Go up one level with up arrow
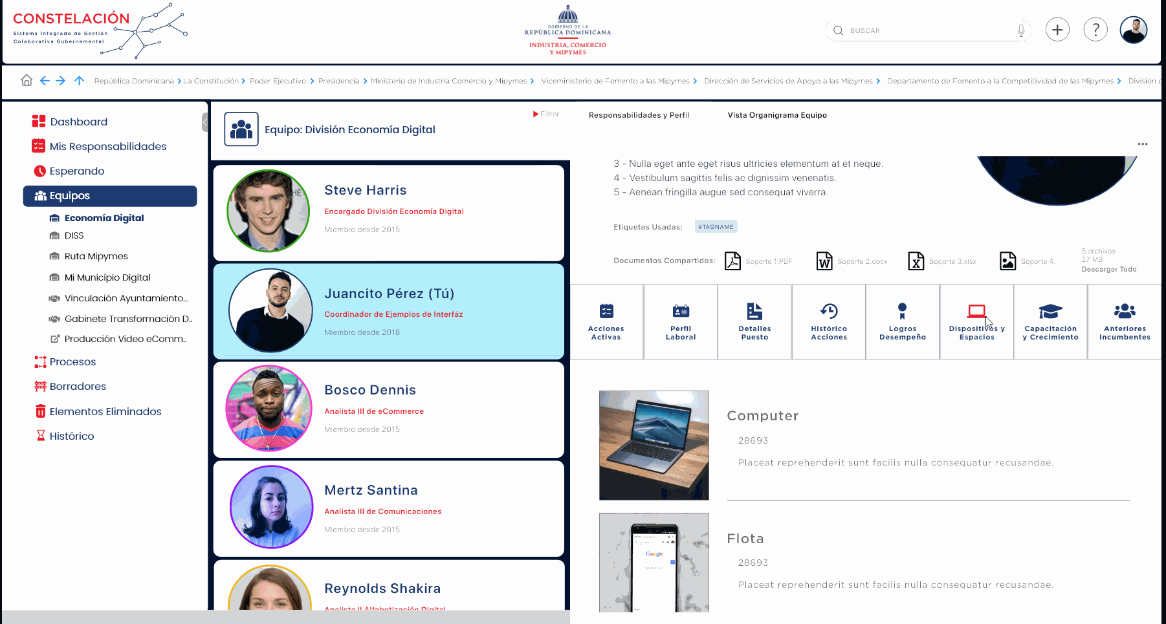The height and width of the screenshot is (624, 1166). pos(79,80)
